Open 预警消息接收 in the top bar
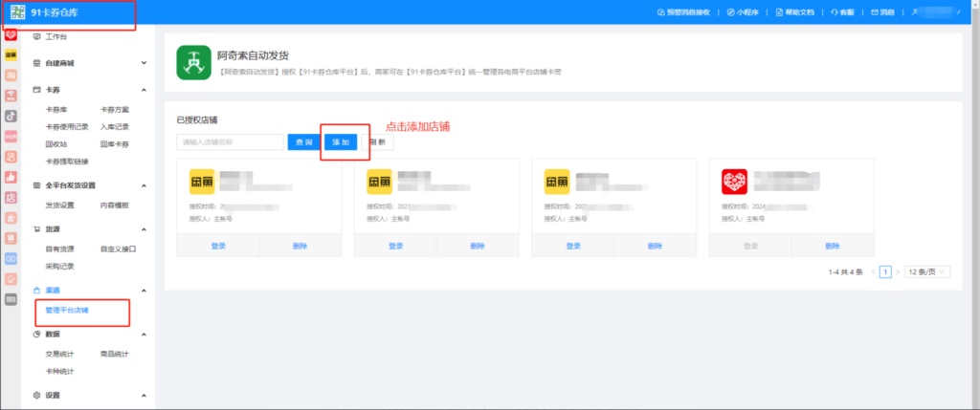The width and height of the screenshot is (980, 410). 683,12
